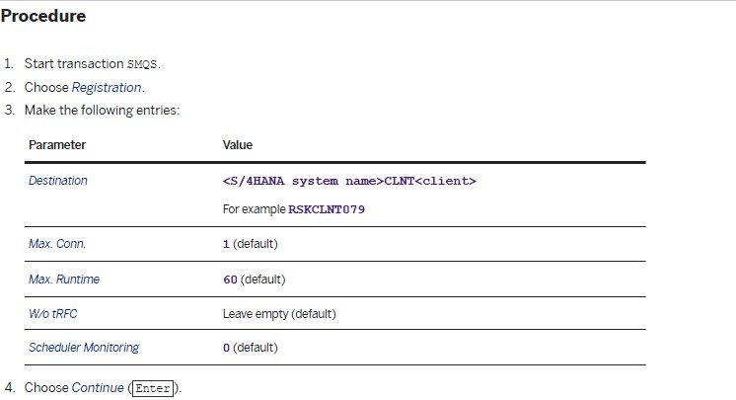736x400 pixels.
Task: Select the Scheduler Monitoring parameter label
Action: click(84, 348)
